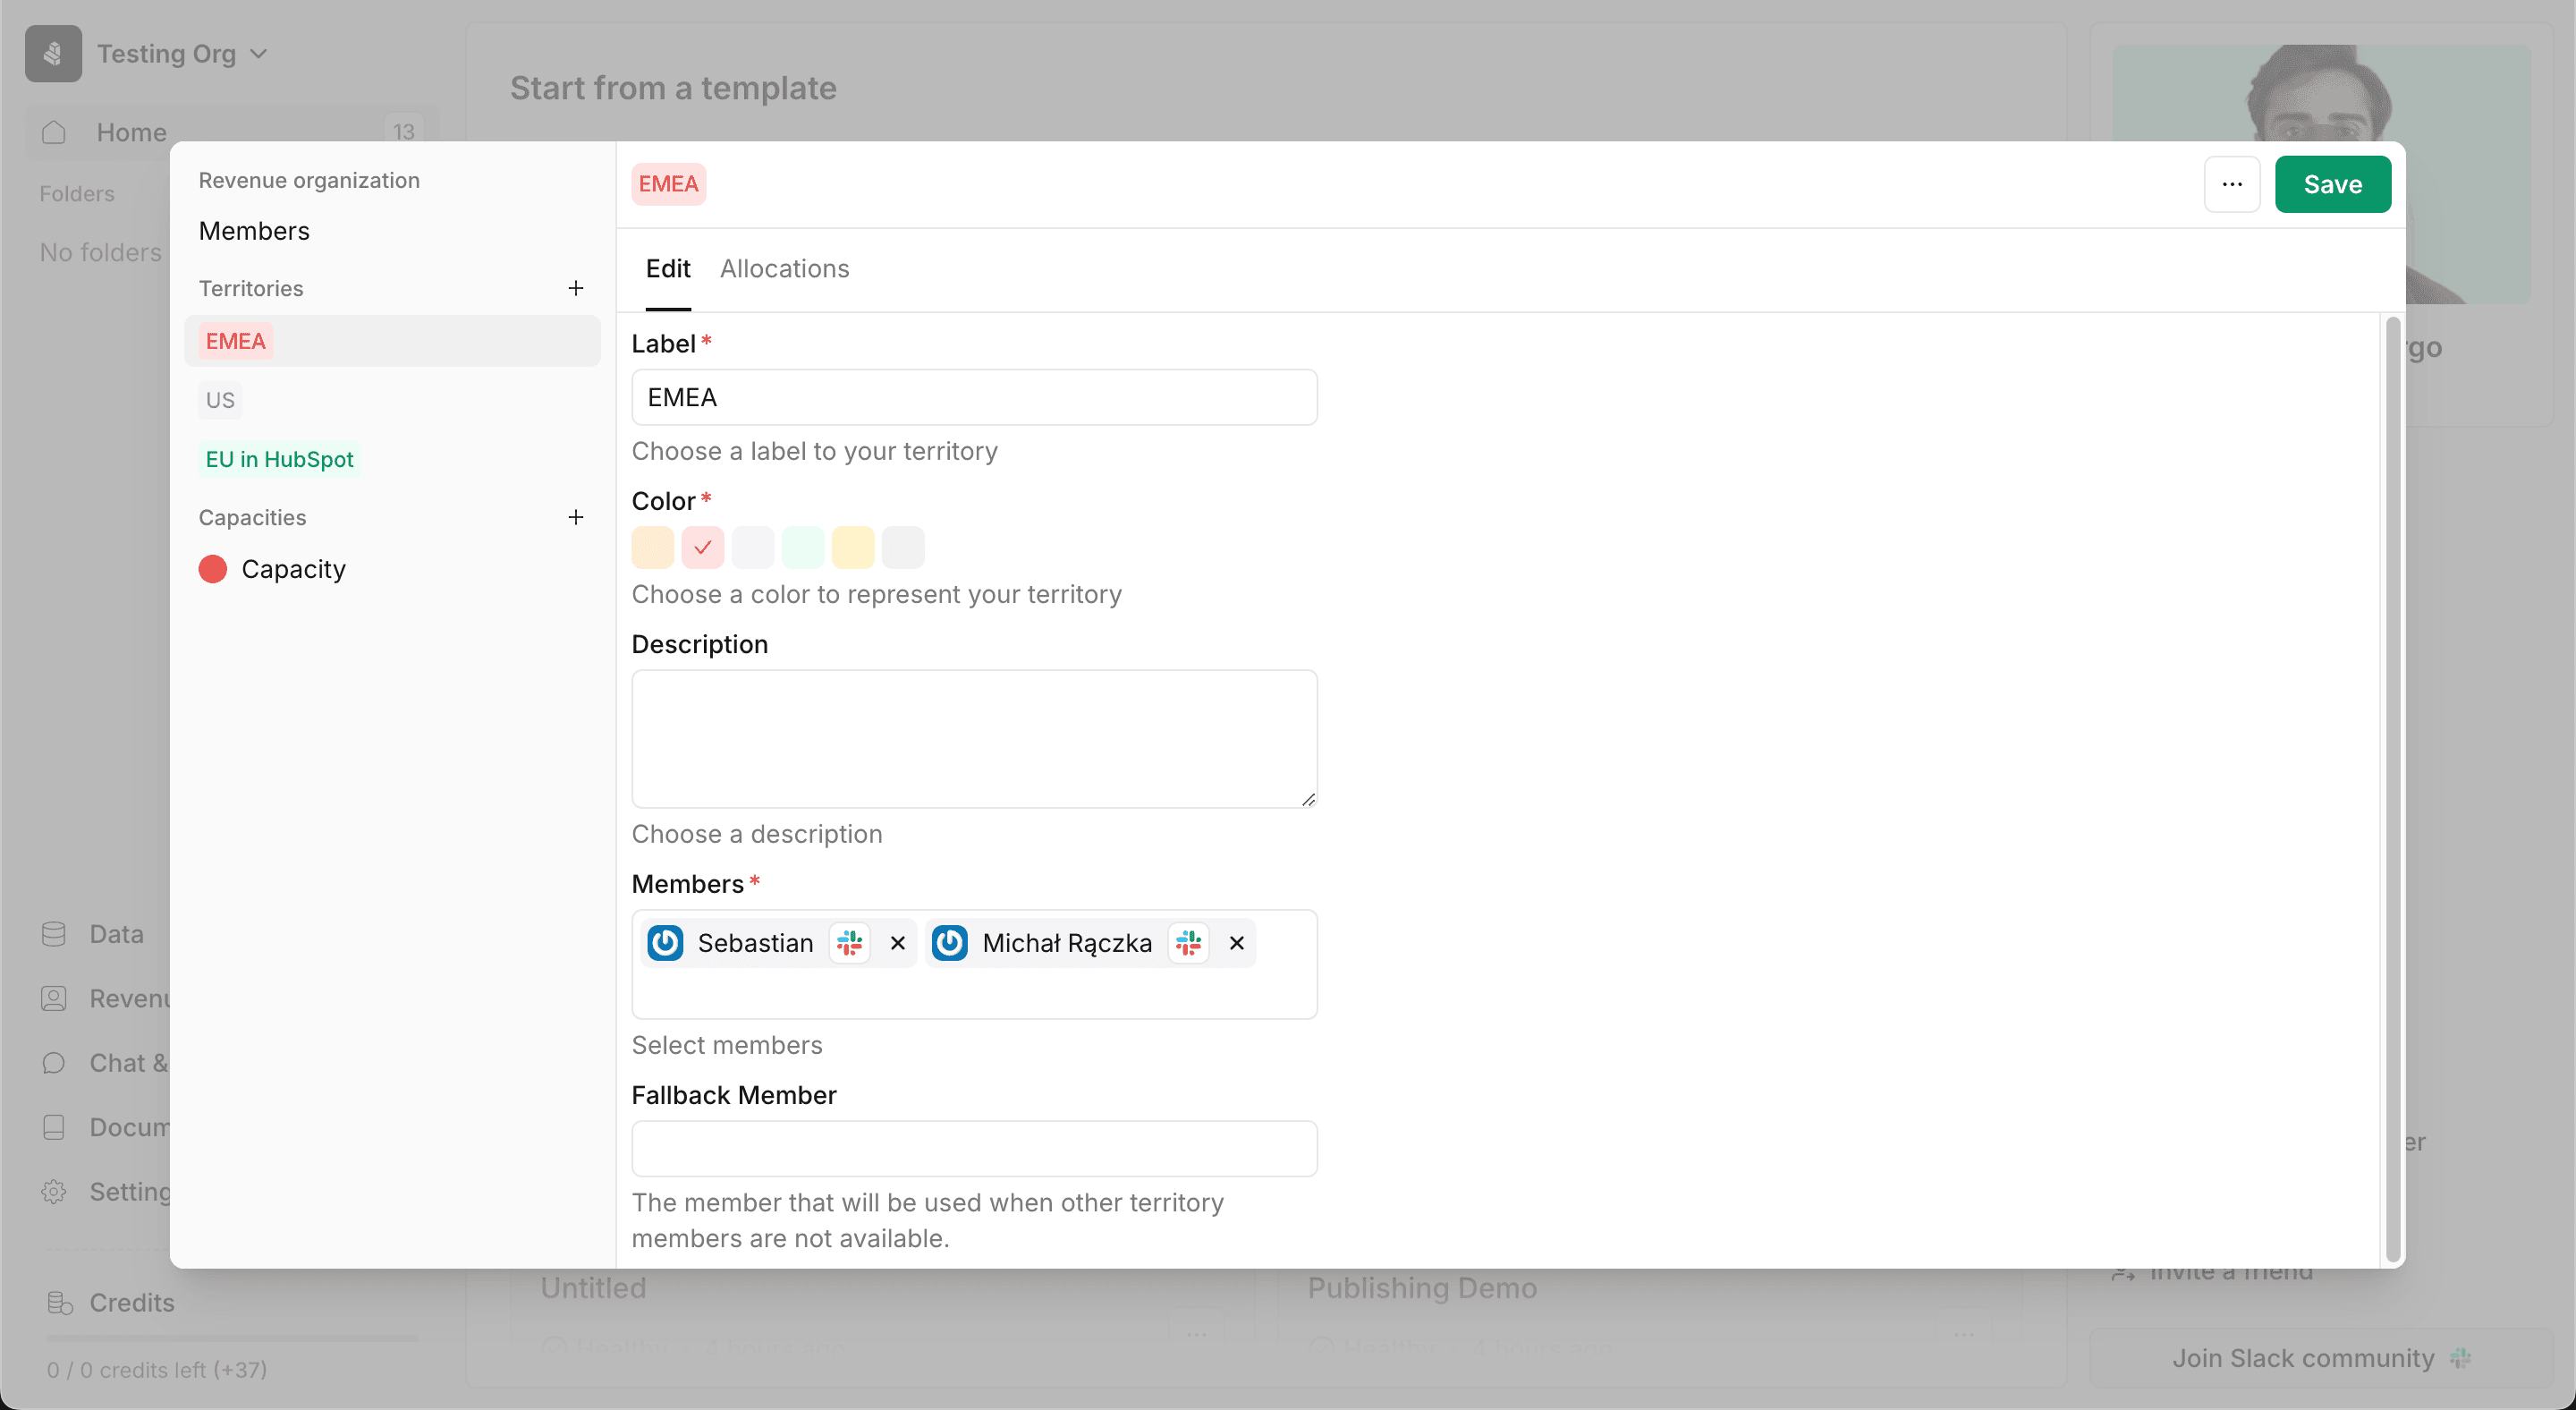The image size is (2576, 1410).
Task: Click the red Capacity color dot
Action: tap(213, 568)
